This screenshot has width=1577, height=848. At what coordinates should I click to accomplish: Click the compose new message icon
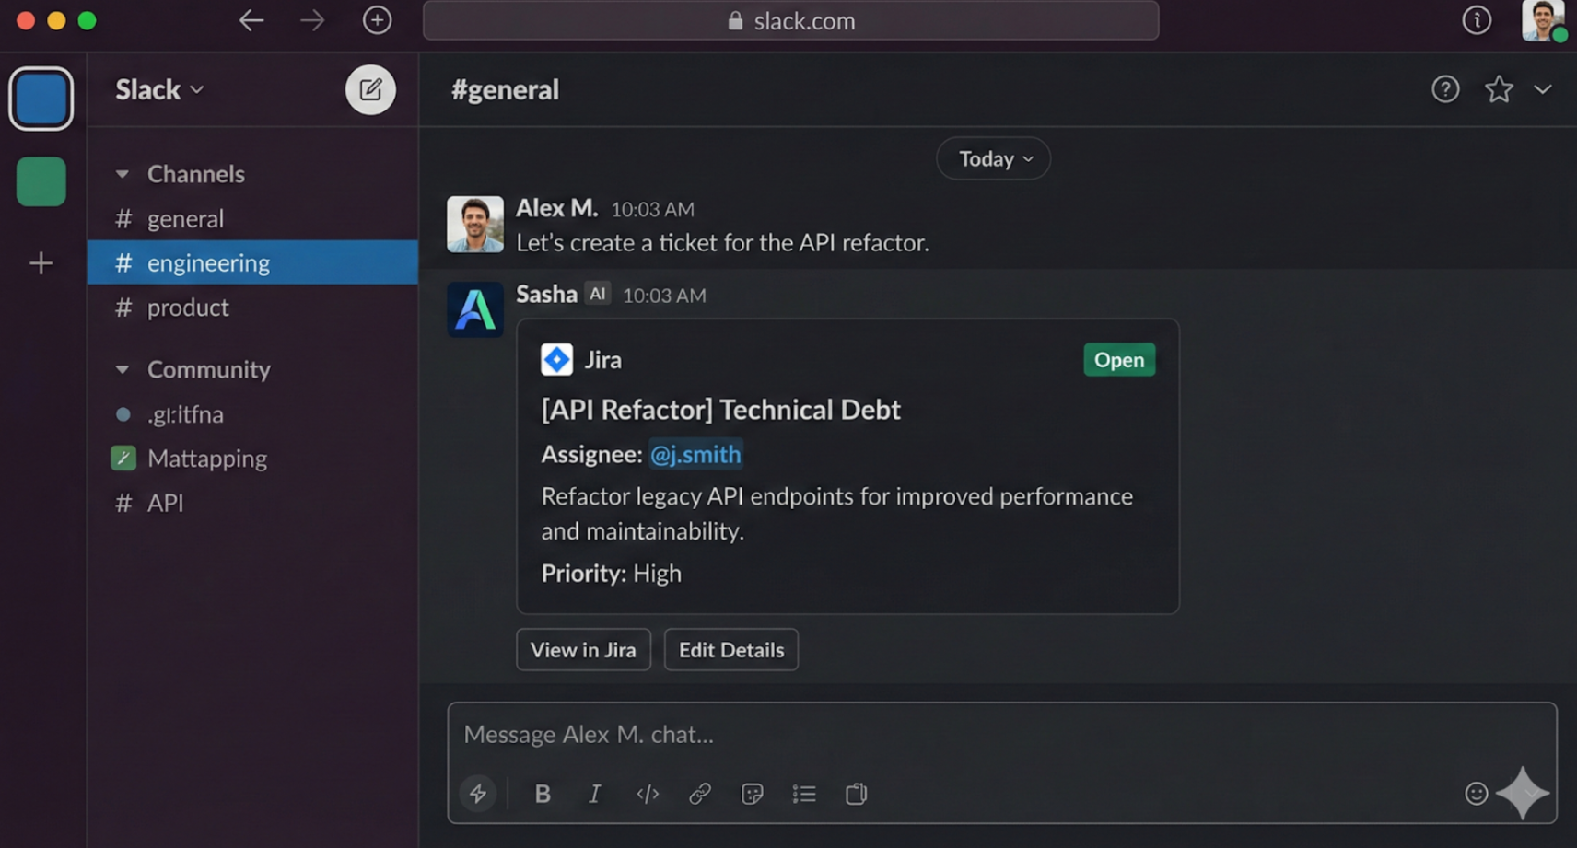tap(370, 90)
